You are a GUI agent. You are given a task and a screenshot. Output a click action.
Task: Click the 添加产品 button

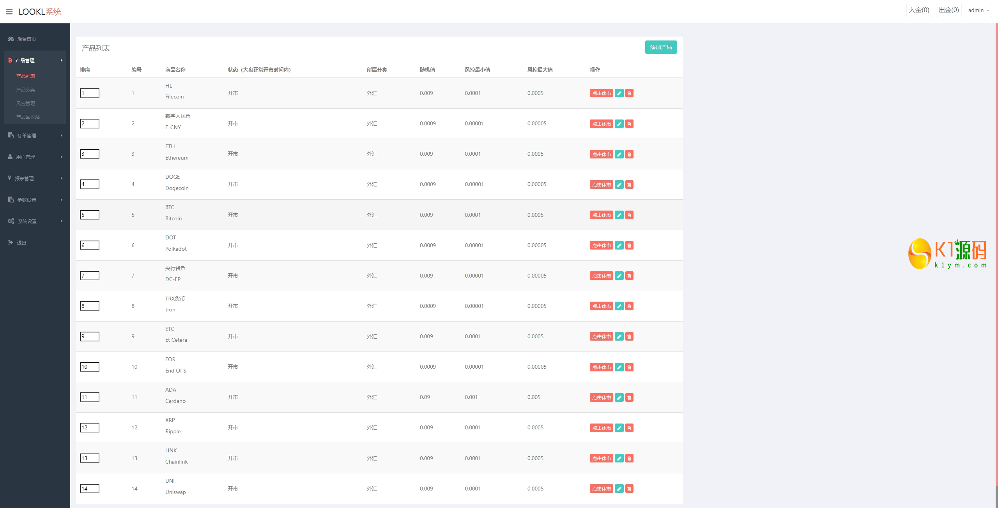pos(661,47)
